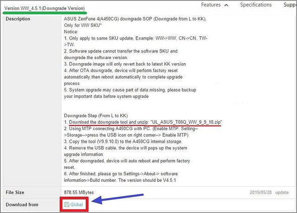
Task: Click the 'ASUS ZenFone 4(A450CG) downgrade SOP' line
Action: pos(135,19)
